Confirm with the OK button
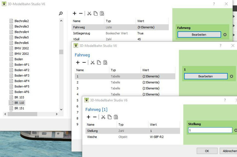This screenshot has width=237, height=157. [207, 151]
